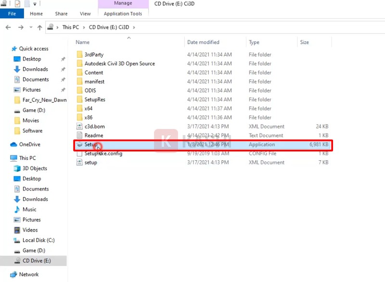Open Network in navigation pane
Screen dimensions: 385x282
(x=28, y=274)
